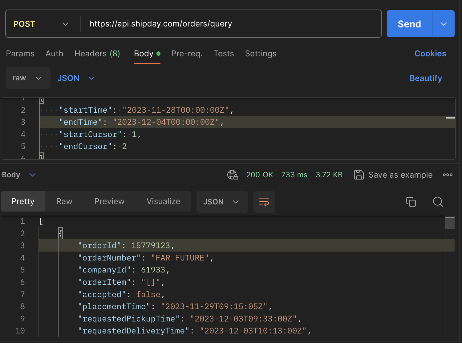Open the request JSON language dropdown
The width and height of the screenshot is (462, 343).
(x=76, y=78)
